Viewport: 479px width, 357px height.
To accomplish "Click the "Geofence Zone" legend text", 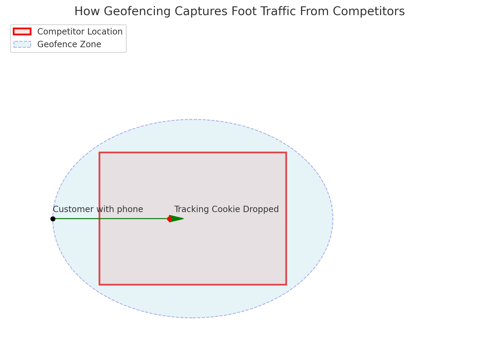I will coord(69,44).
